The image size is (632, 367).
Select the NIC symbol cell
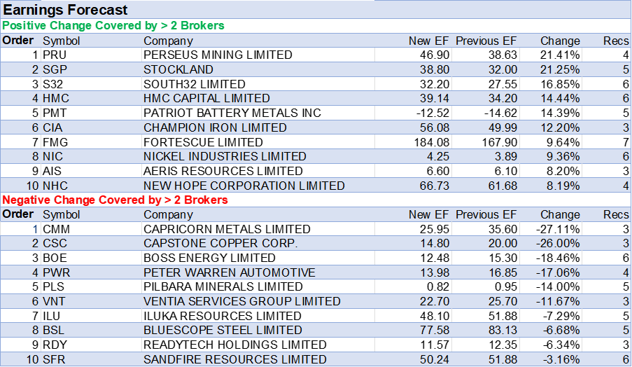coord(54,157)
